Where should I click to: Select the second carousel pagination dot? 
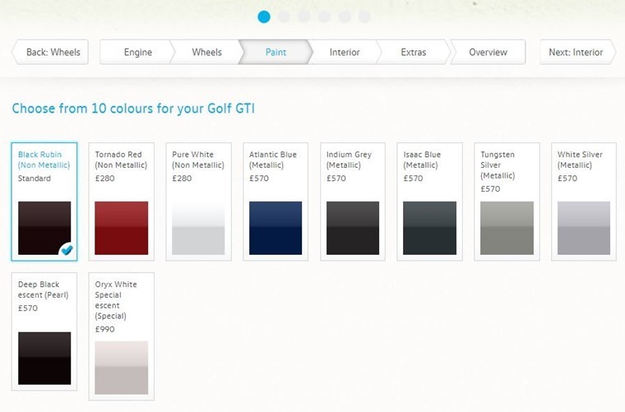coord(284,16)
